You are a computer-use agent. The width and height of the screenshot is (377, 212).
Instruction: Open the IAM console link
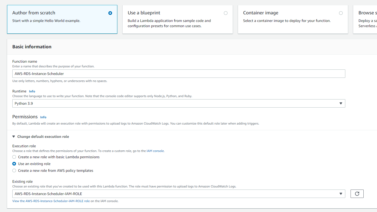tap(155, 151)
